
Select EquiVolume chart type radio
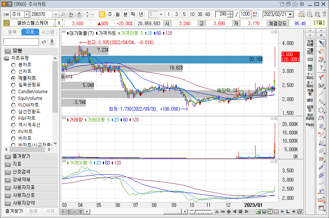(x=13, y=98)
